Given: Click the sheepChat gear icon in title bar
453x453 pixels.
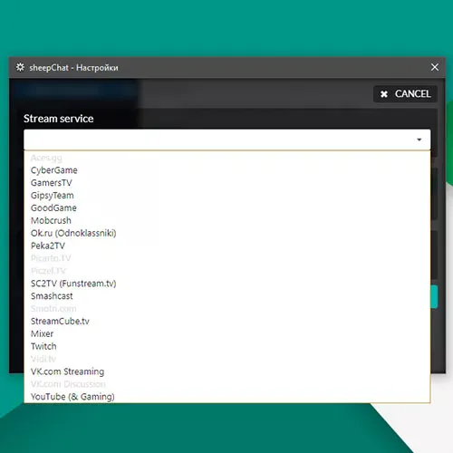Looking at the screenshot, I should [20, 67].
